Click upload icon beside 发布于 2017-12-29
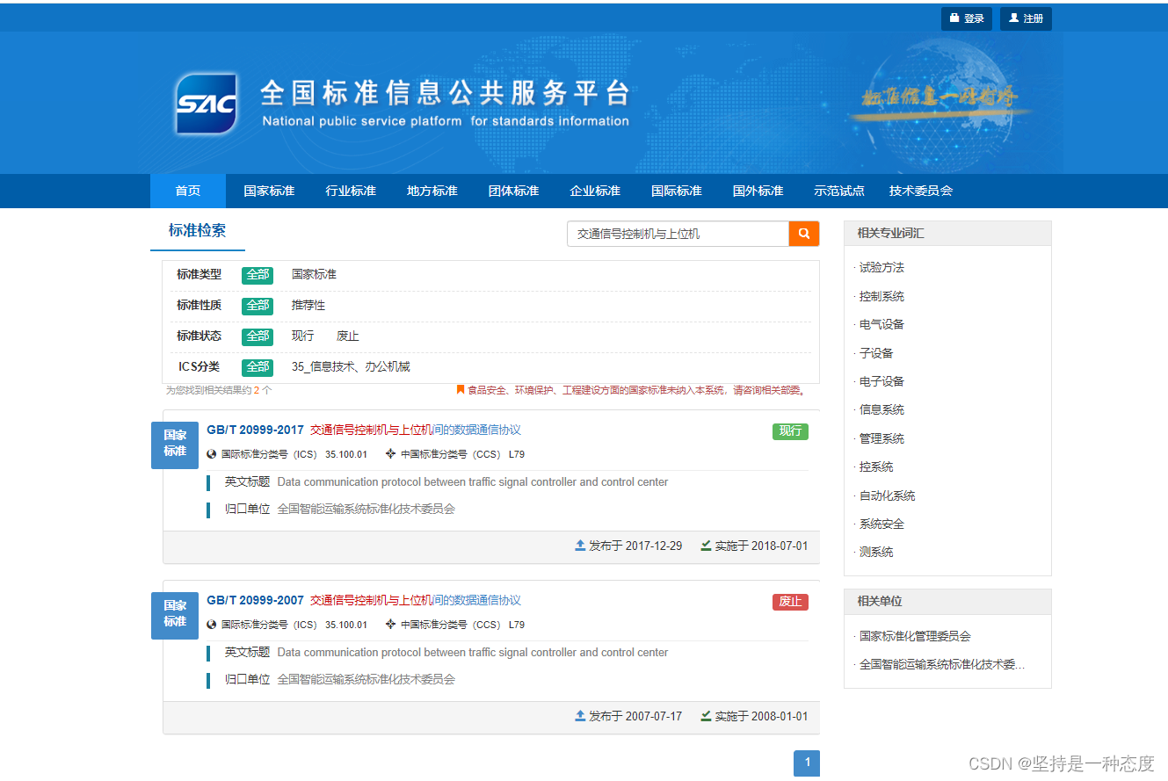 (x=580, y=546)
